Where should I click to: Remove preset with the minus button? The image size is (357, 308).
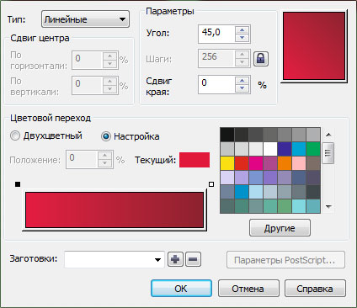[193, 259]
